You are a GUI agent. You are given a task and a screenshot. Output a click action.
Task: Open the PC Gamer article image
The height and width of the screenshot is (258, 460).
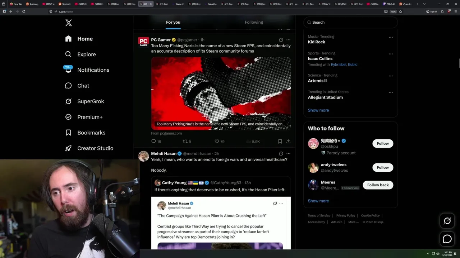click(x=221, y=93)
